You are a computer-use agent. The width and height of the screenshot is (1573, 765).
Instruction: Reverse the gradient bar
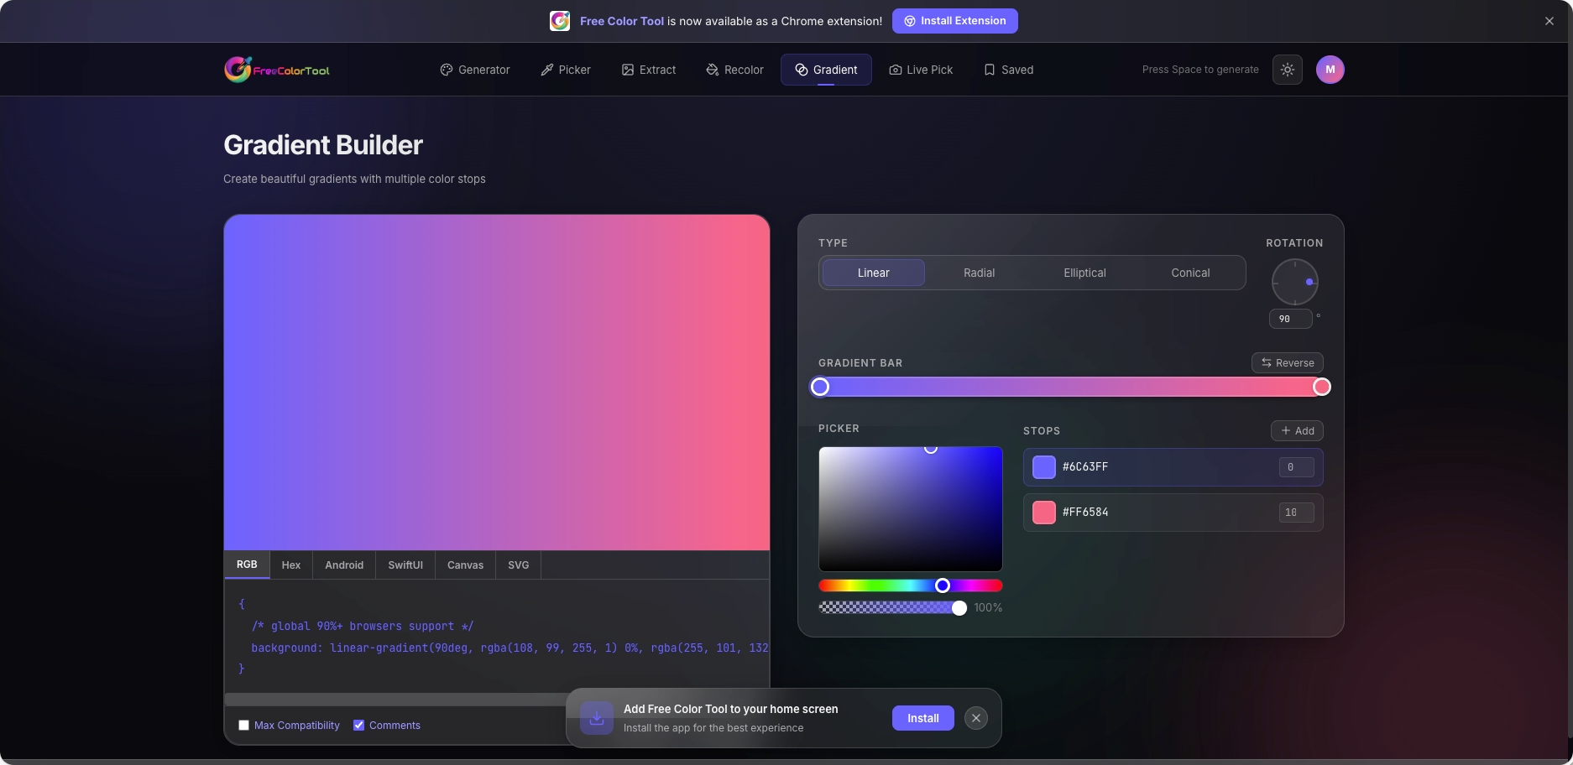click(1287, 363)
